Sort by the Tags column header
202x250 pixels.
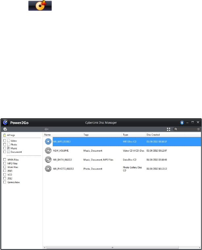pos(102,135)
